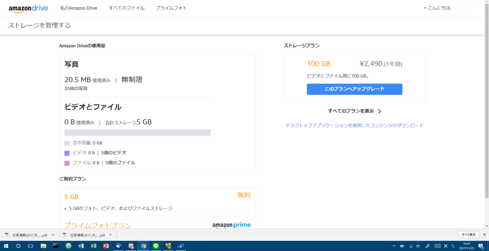
Task: Close the downloads bar
Action: [x=484, y=234]
